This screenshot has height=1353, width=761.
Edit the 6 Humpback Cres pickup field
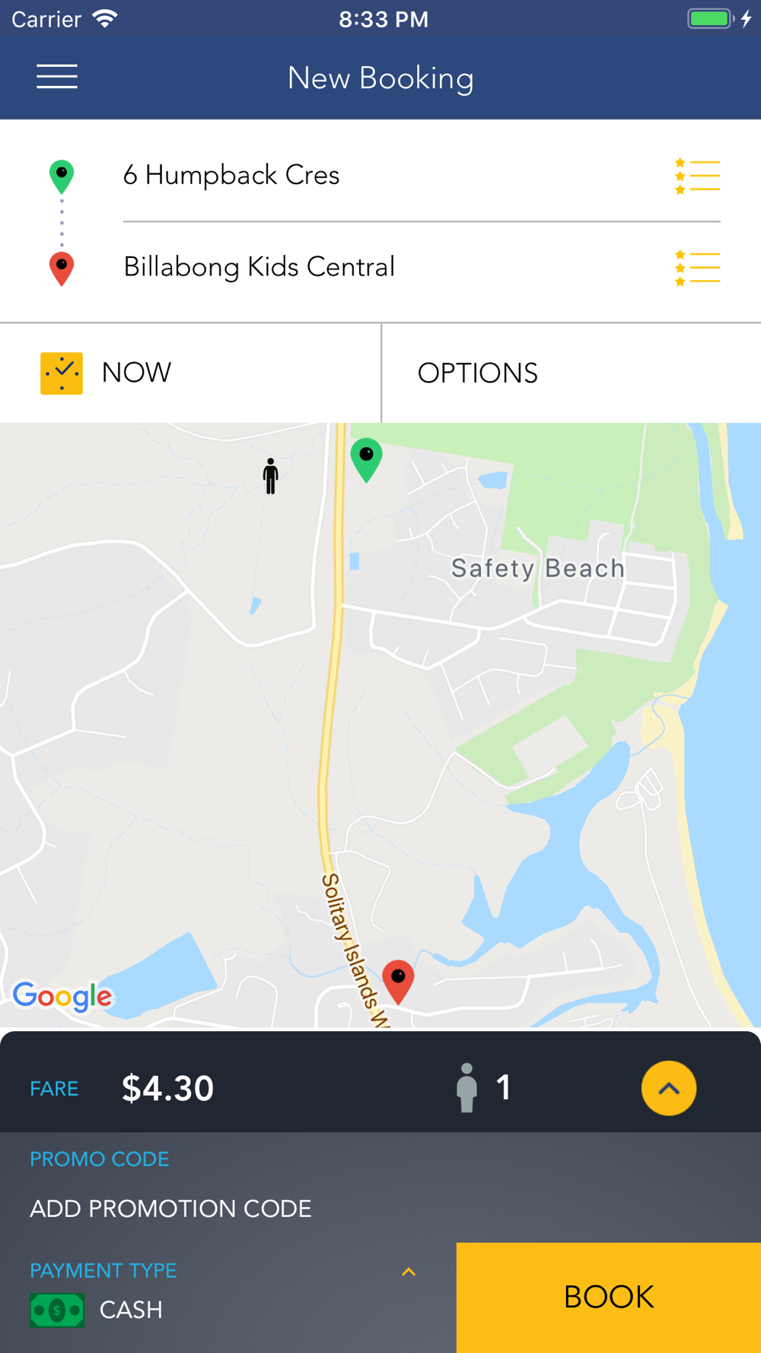tap(388, 175)
